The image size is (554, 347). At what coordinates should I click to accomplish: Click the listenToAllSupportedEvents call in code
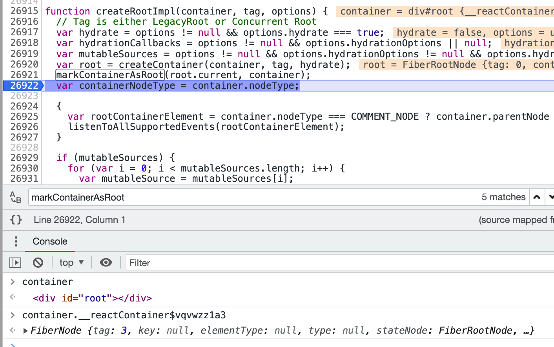tap(141, 127)
